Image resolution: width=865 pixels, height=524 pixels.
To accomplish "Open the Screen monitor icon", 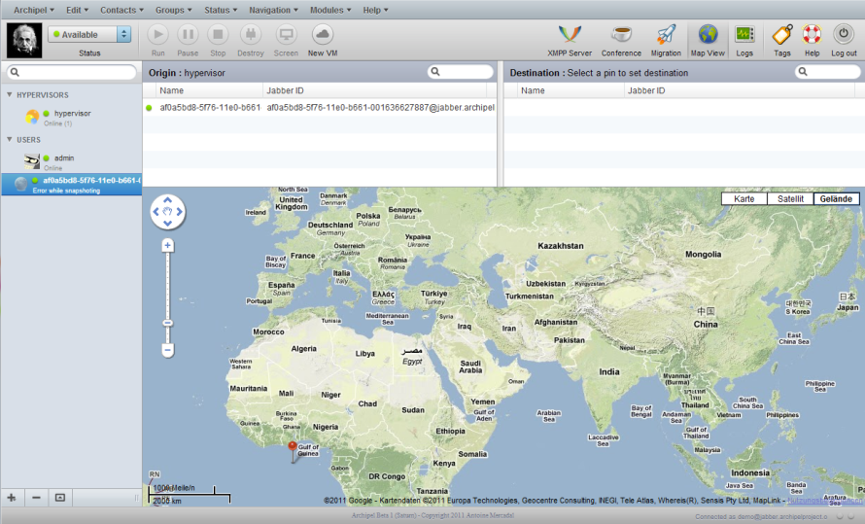I will click(286, 35).
